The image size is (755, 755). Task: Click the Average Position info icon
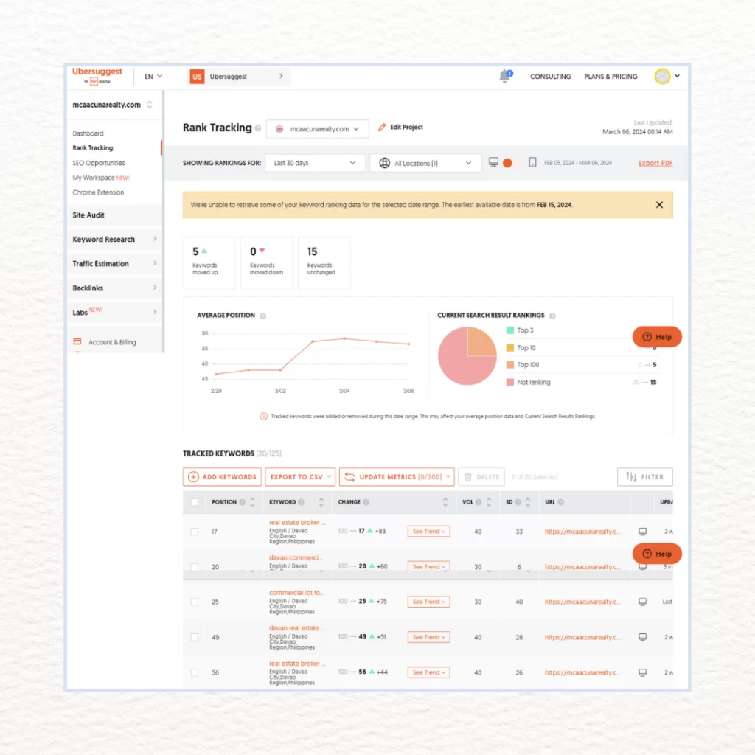pyautogui.click(x=263, y=316)
